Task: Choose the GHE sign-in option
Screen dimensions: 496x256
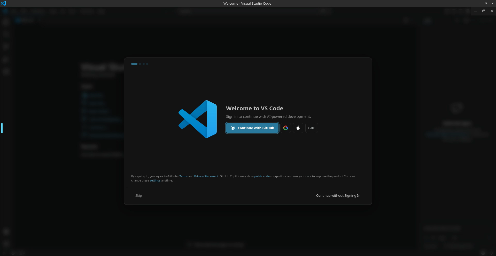Action: point(312,128)
